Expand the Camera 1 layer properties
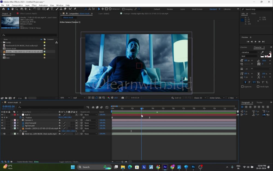The height and width of the screenshot is (171, 273). point(12,120)
